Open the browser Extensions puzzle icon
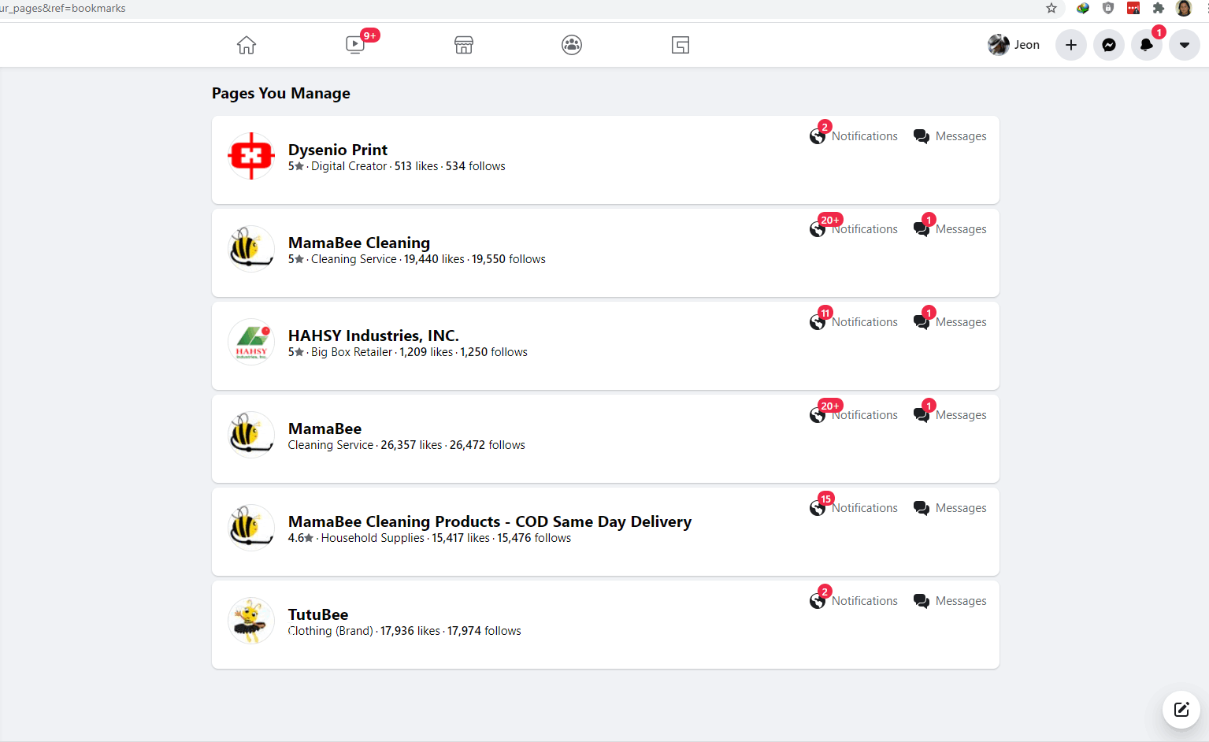 click(x=1159, y=8)
